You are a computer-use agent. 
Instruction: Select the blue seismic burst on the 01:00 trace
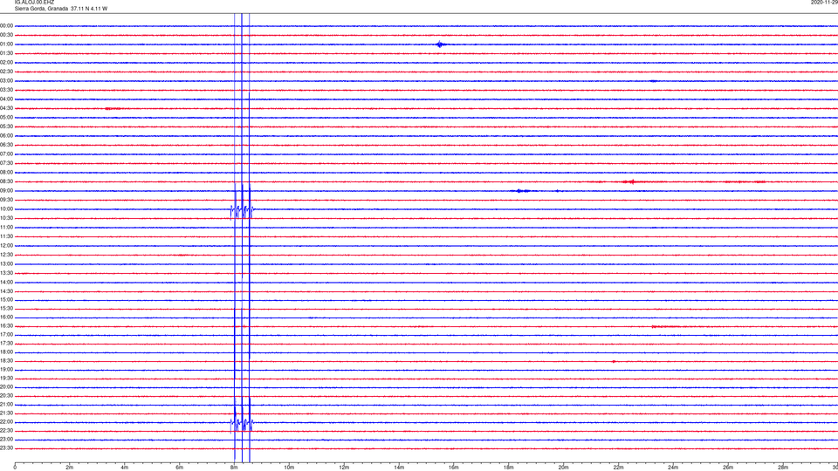(440, 44)
